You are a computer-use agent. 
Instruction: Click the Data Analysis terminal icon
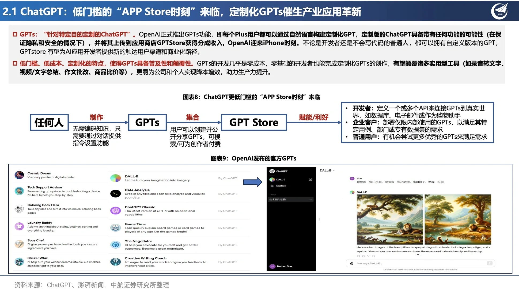coord(116,193)
